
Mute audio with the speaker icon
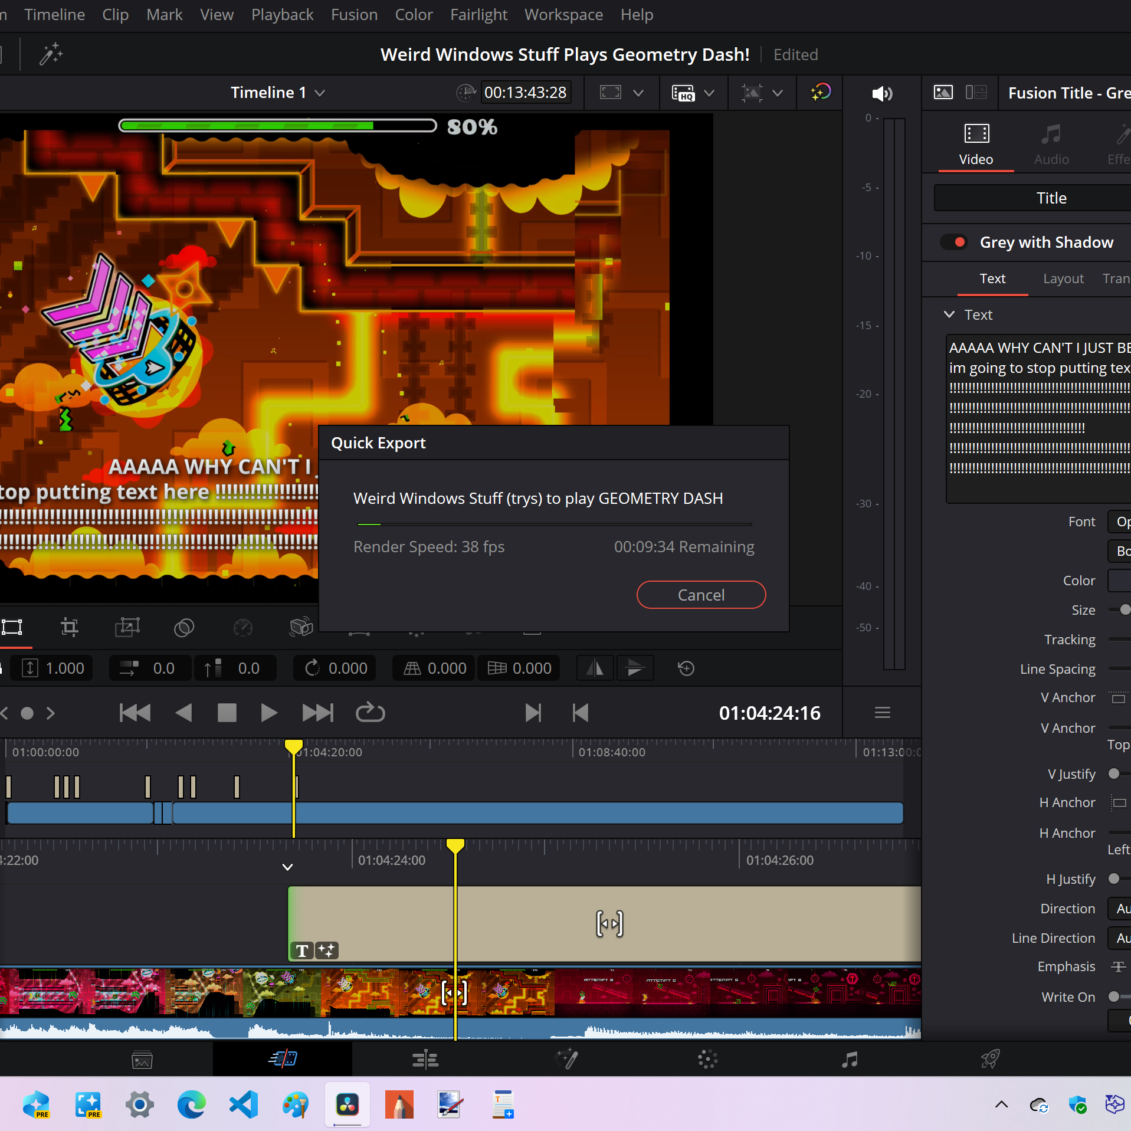[x=882, y=93]
